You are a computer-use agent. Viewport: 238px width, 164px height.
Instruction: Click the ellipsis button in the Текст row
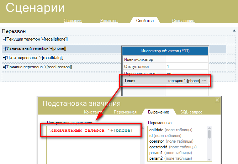(x=204, y=81)
